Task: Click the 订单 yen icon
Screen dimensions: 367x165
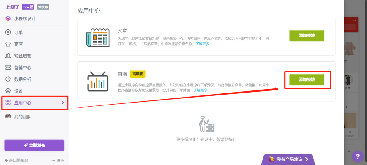Action: tap(8, 32)
